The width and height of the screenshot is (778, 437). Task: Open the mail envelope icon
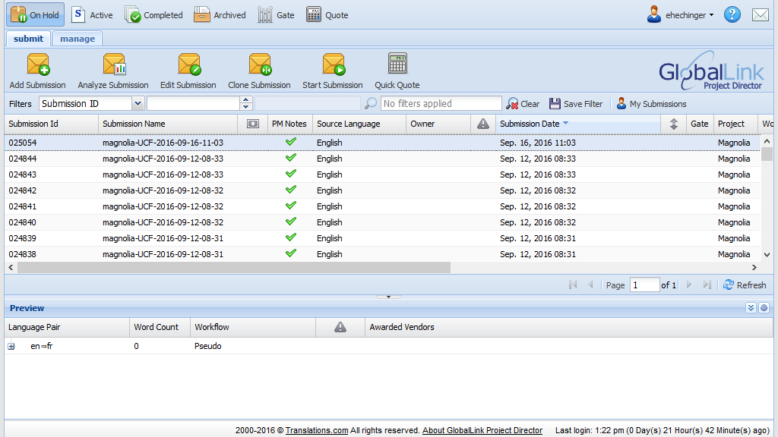[x=760, y=14]
